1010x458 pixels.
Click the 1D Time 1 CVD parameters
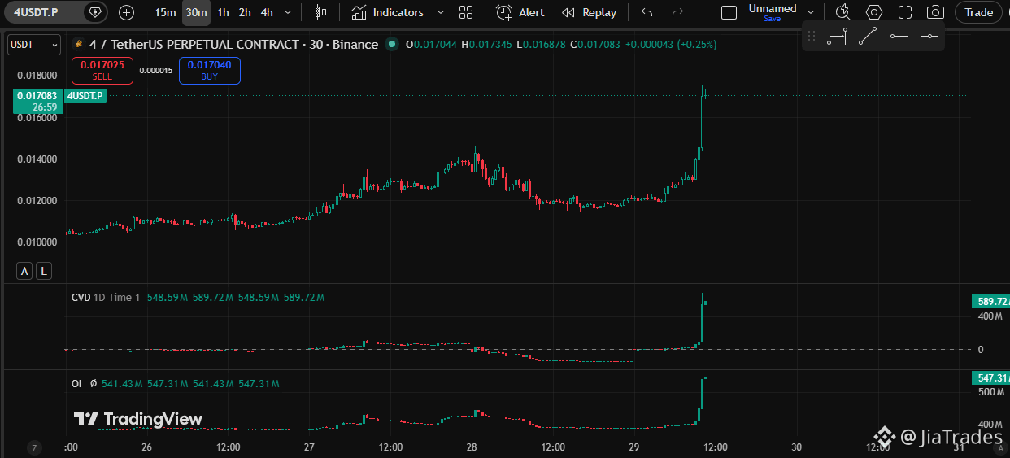point(117,298)
